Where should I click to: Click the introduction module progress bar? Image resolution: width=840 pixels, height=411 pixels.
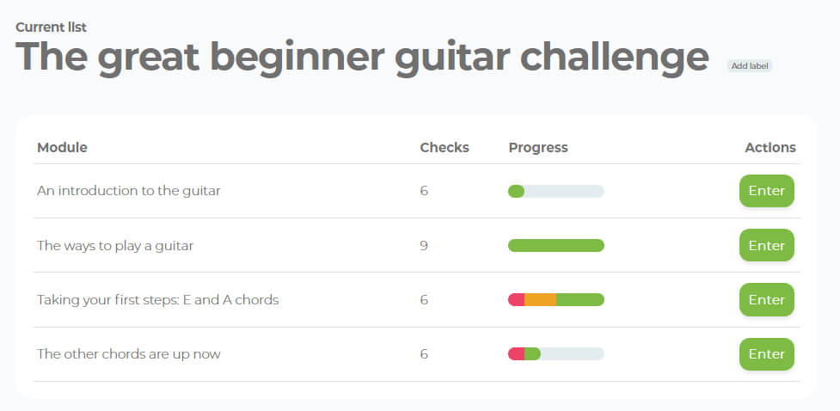coord(556,191)
